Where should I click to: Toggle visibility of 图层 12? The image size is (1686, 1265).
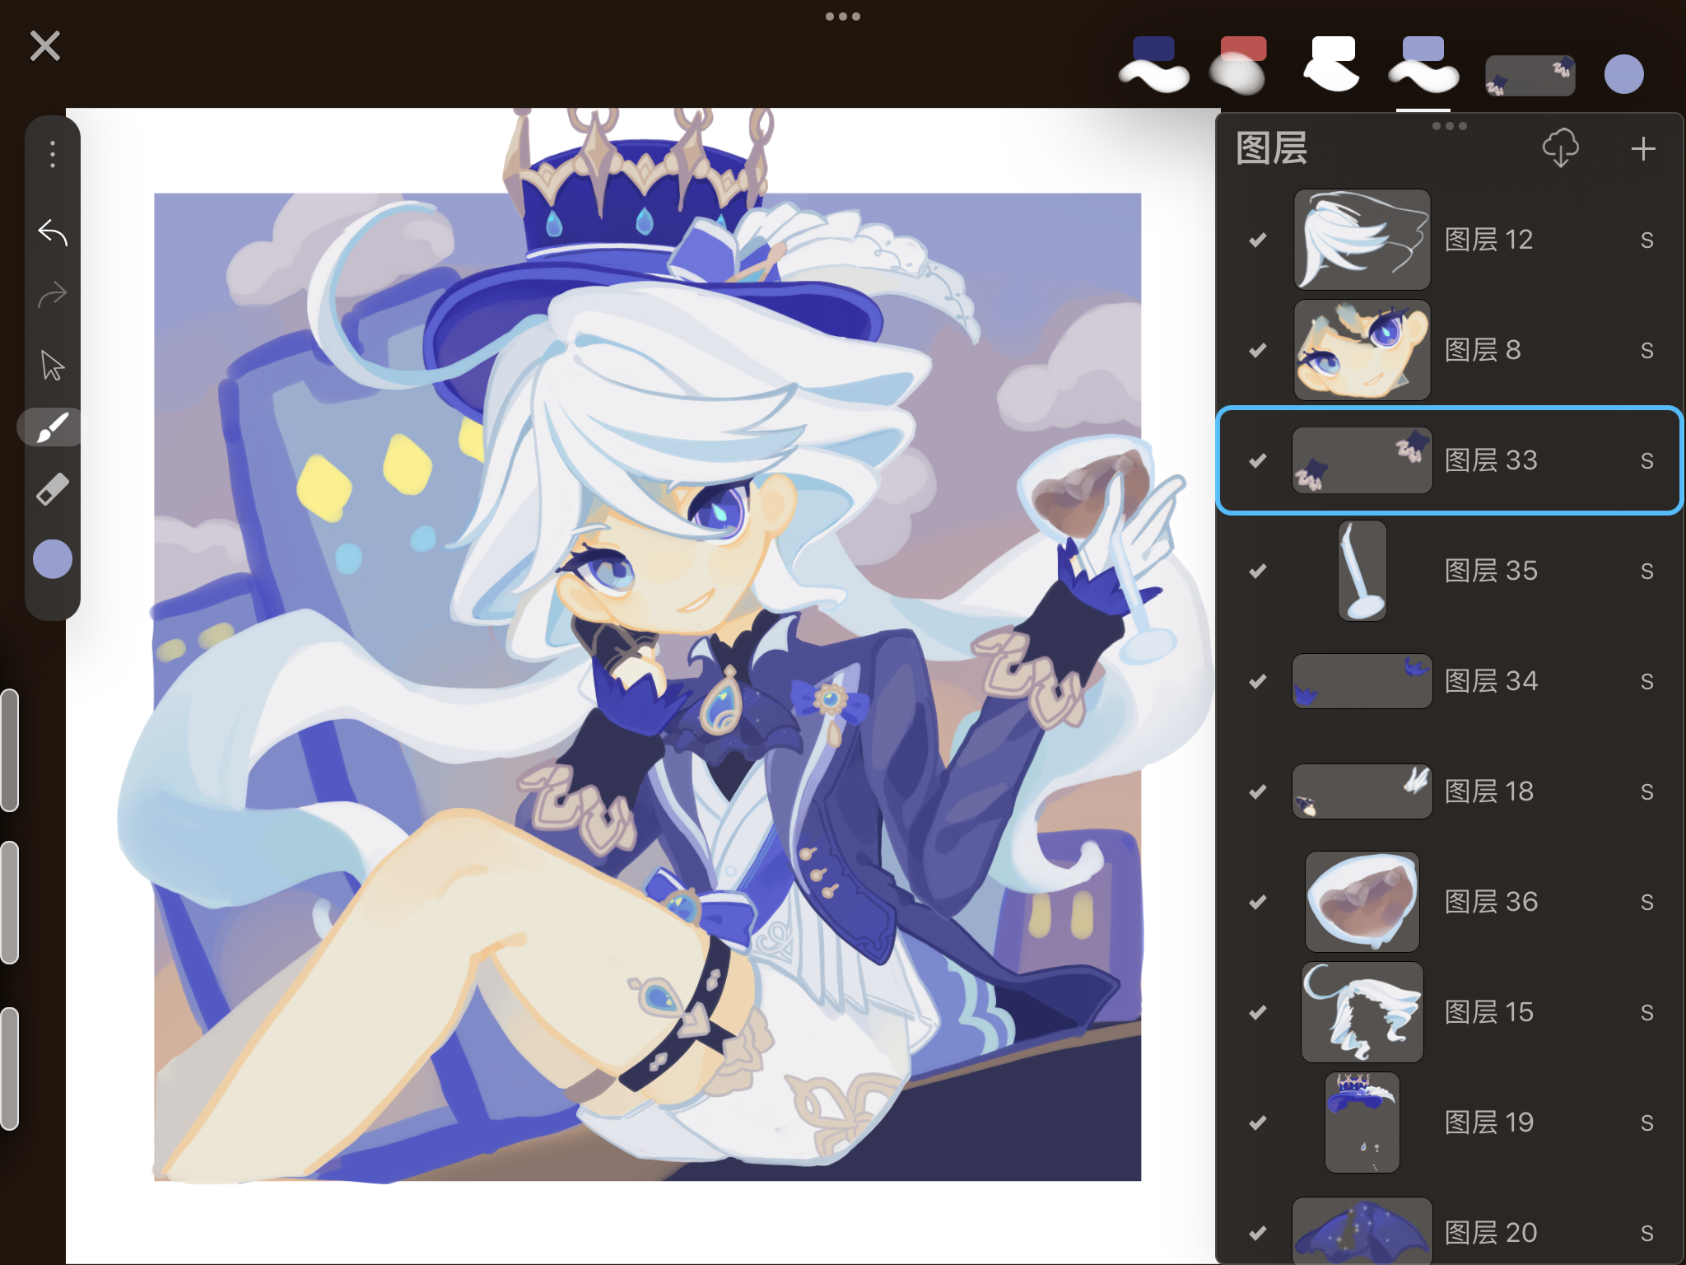(x=1258, y=240)
